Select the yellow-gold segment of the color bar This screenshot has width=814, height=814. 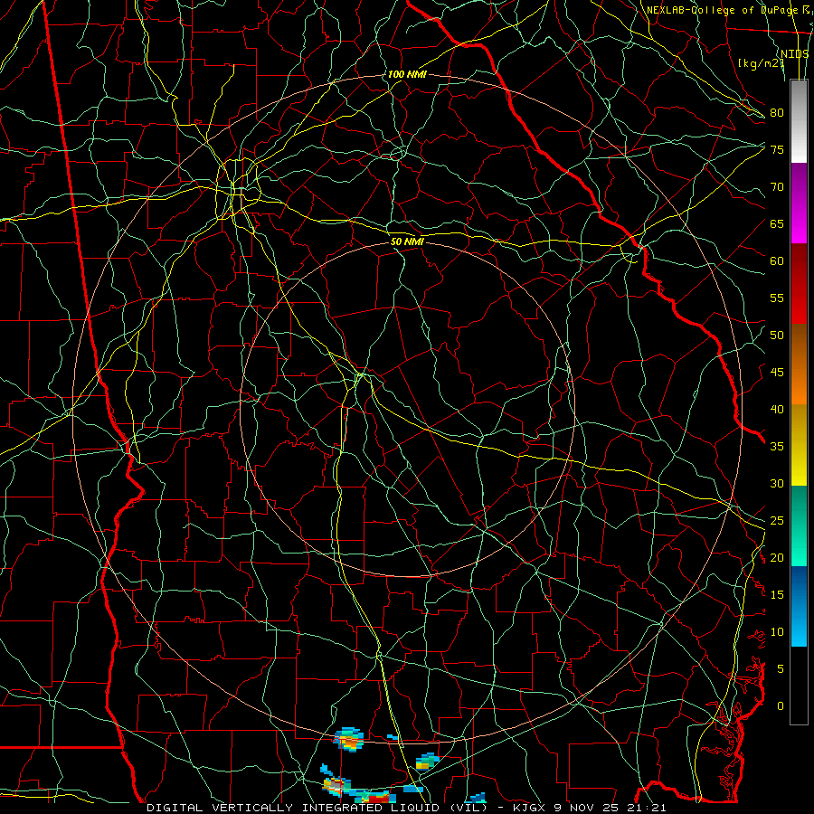coord(799,445)
